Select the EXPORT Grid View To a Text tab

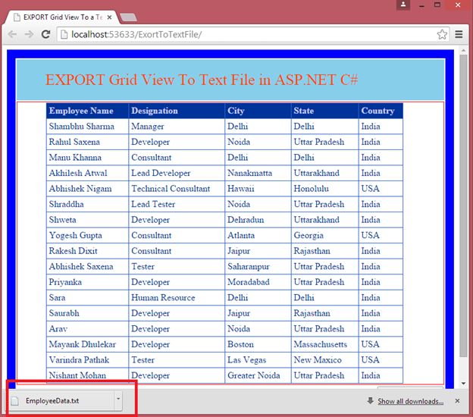tap(64, 17)
